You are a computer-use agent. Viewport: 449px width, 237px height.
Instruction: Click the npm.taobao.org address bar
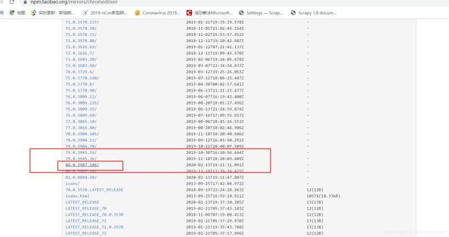pyautogui.click(x=74, y=2)
